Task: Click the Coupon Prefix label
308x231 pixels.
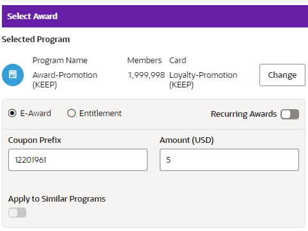Action: 35,140
